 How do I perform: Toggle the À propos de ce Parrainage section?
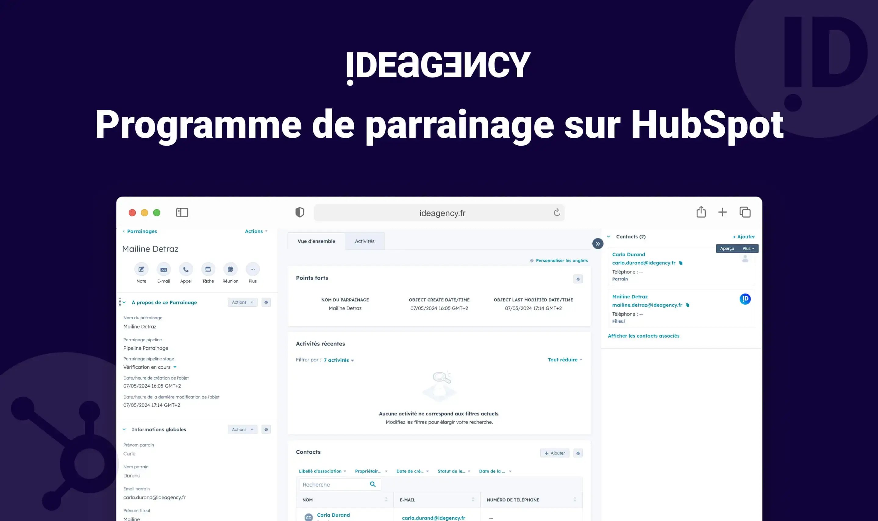[x=126, y=302]
